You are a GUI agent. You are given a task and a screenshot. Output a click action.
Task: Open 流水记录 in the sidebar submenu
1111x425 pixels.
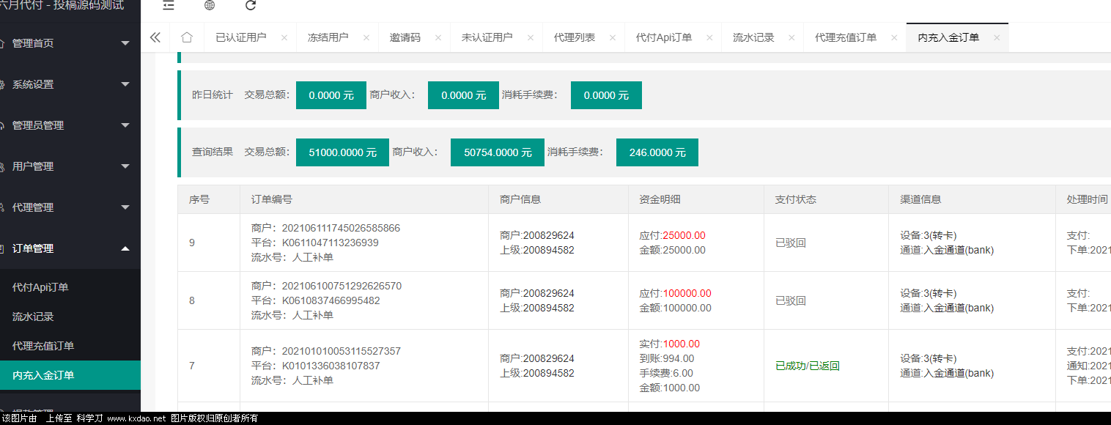(x=33, y=317)
